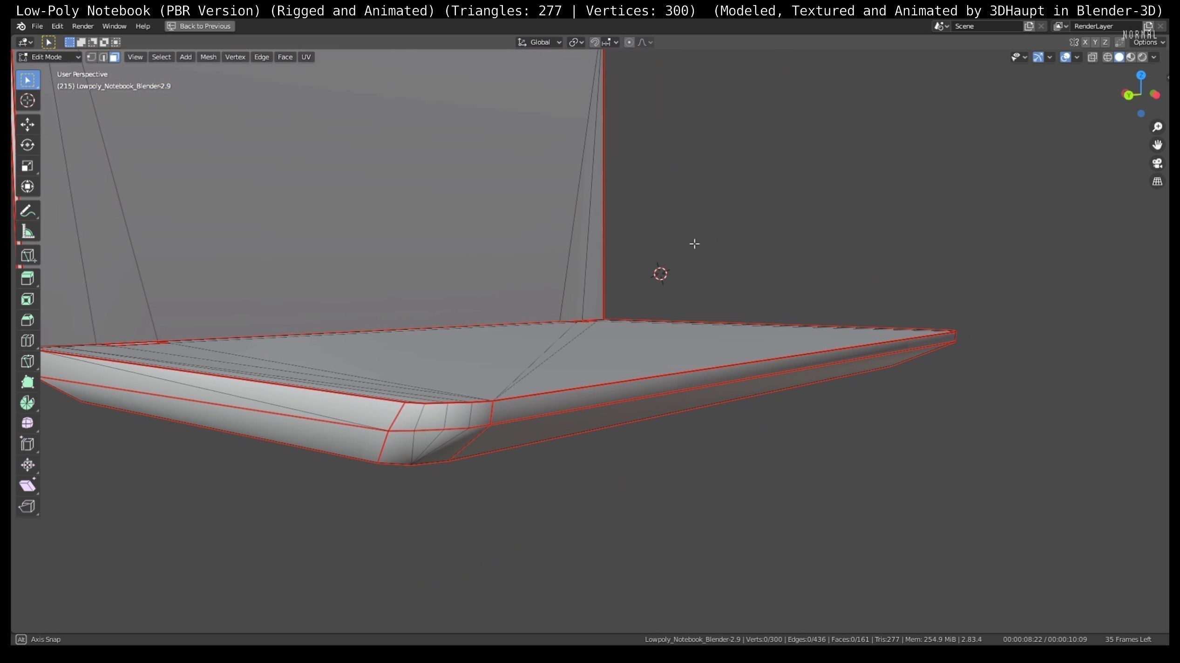This screenshot has height=663, width=1180.
Task: Open the Render menu
Action: (x=82, y=26)
